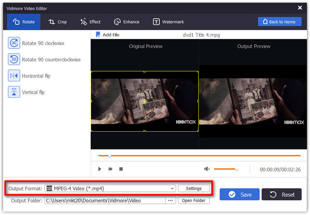Click the Horizontal flip label
This screenshot has height=215, width=310.
tap(36, 76)
